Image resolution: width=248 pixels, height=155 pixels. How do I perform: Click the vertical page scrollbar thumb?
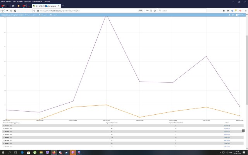pyautogui.click(x=243, y=130)
